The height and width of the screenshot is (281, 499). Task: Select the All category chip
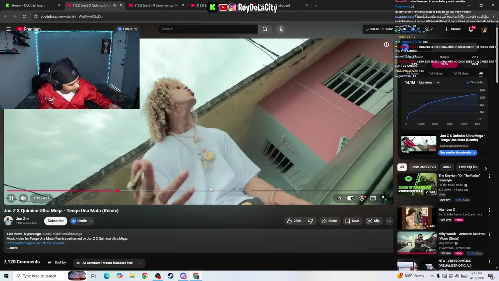click(x=402, y=167)
